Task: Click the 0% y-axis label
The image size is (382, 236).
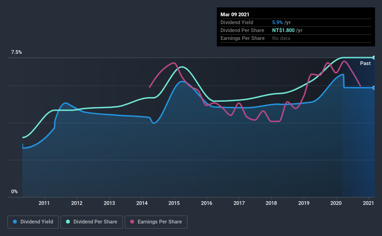Action: (x=14, y=192)
